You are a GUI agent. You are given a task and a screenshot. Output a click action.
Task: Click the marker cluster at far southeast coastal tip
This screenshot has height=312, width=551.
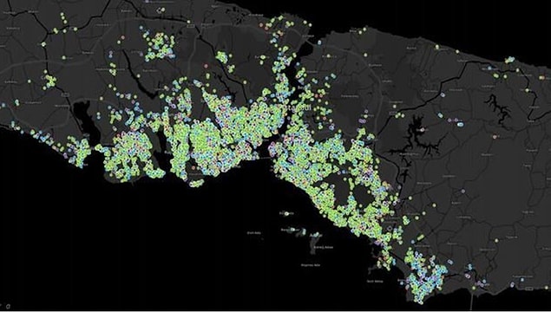point(424,276)
